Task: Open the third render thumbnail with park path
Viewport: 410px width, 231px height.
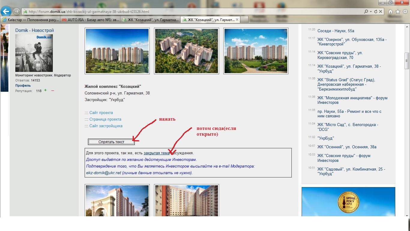Action: coord(256,51)
